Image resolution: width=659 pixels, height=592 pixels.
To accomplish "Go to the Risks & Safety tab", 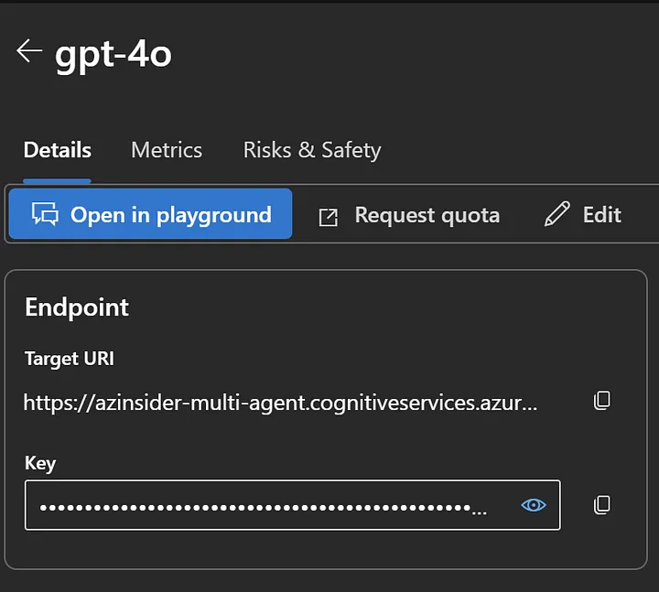I will pyautogui.click(x=311, y=150).
